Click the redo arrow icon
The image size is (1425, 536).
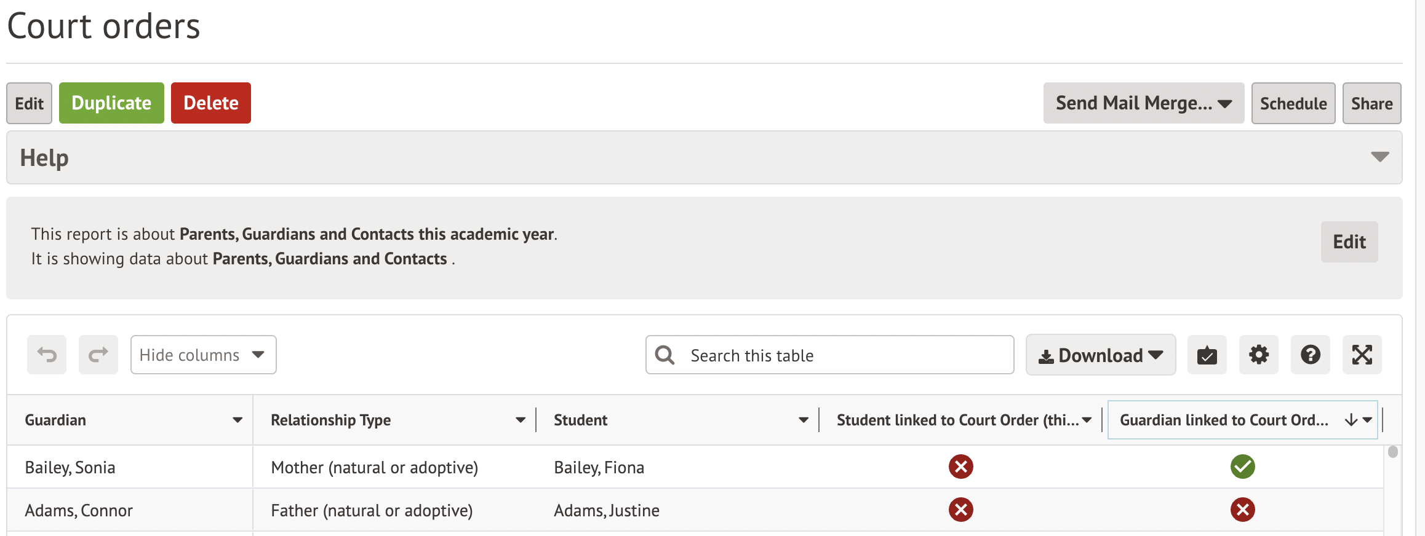98,355
